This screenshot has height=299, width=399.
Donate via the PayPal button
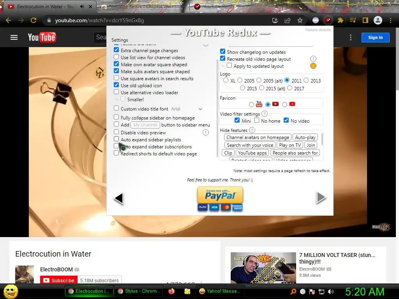pyautogui.click(x=220, y=195)
